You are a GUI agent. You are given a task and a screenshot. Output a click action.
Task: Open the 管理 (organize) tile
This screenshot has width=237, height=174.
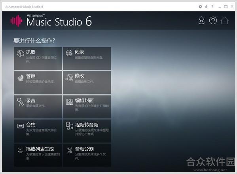(38, 82)
